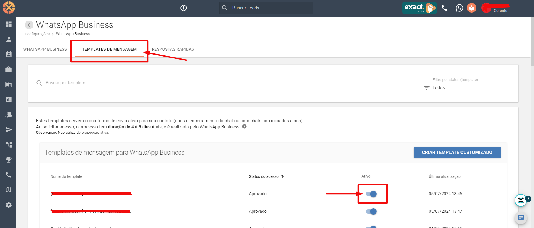Open the bar chart reports icon in the sidebar
This screenshot has height=228, width=534.
point(9,99)
